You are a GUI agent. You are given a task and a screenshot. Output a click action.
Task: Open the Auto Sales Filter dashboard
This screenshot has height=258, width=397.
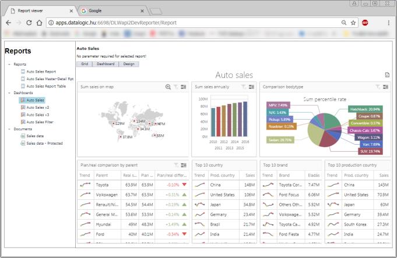pos(40,122)
